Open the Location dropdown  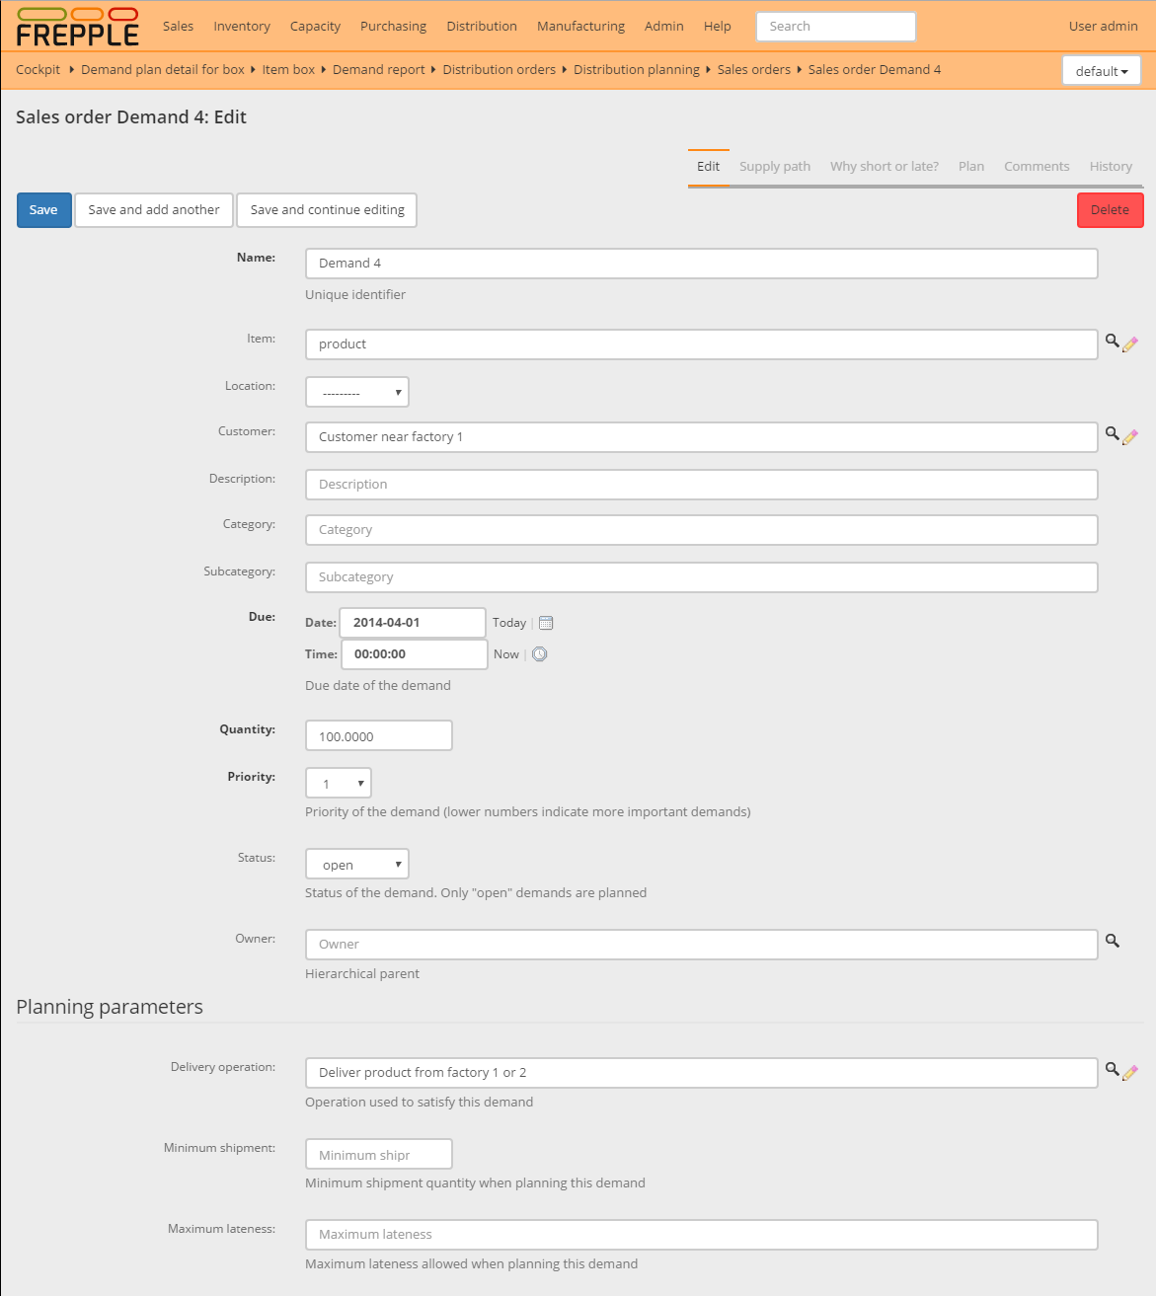[x=356, y=391]
